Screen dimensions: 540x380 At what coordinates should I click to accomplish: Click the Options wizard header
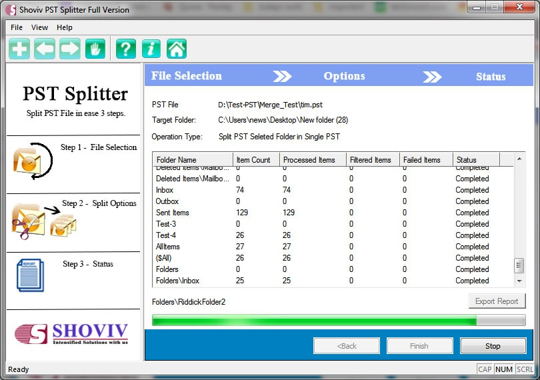pyautogui.click(x=344, y=76)
